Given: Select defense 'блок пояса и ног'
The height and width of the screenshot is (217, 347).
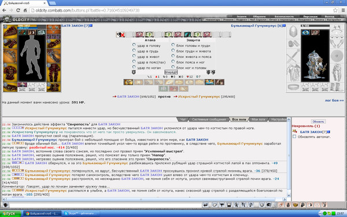Looking at the screenshot, I should point(173,61).
